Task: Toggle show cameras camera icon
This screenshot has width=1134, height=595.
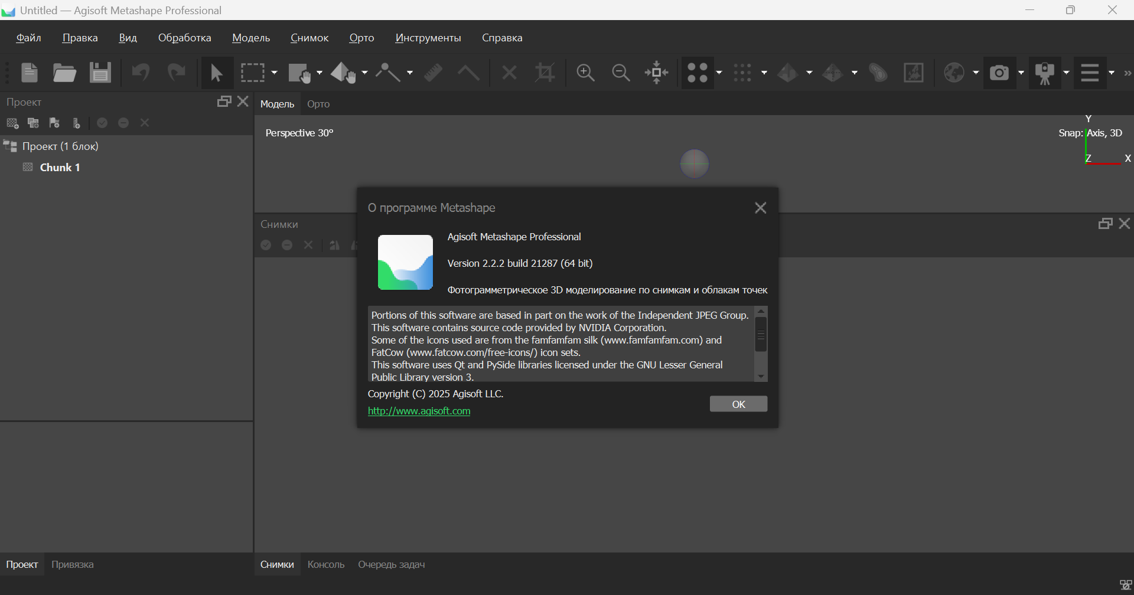Action: coord(999,73)
